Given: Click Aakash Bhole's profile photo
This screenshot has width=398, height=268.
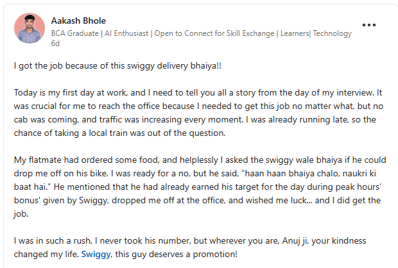Looking at the screenshot, I should tap(30, 28).
